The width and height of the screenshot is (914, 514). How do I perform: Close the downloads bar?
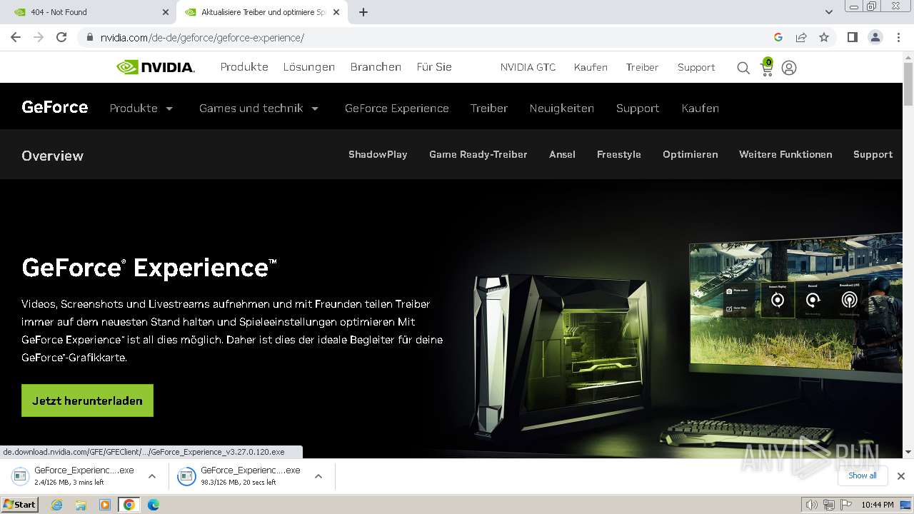[x=901, y=475]
